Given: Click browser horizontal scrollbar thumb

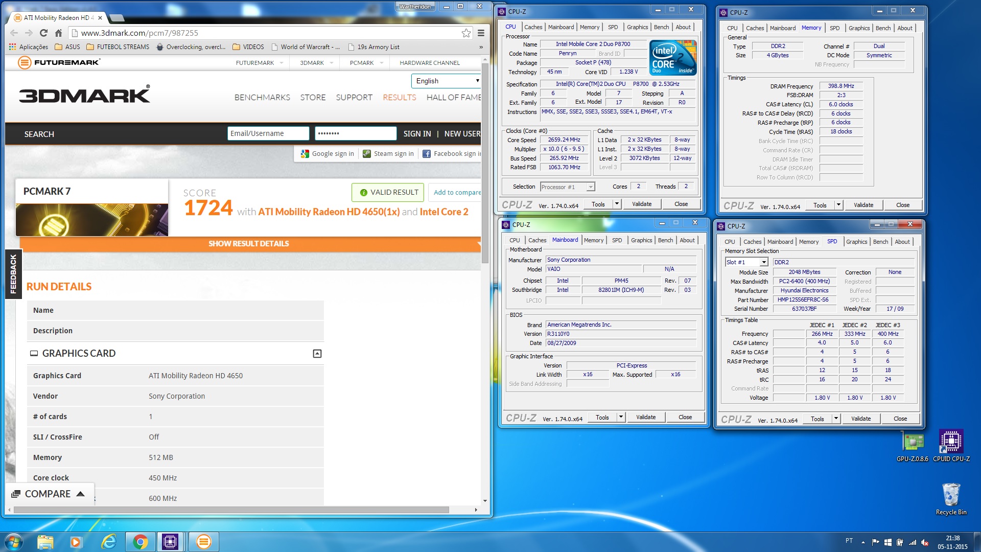Looking at the screenshot, I should coord(231,510).
